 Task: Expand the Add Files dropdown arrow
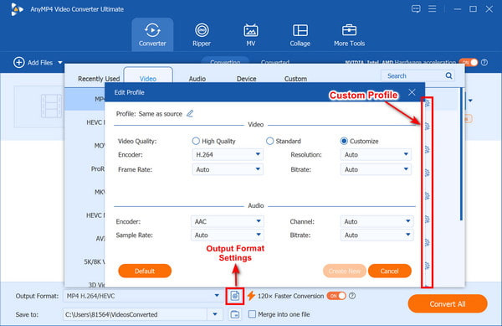coord(60,63)
